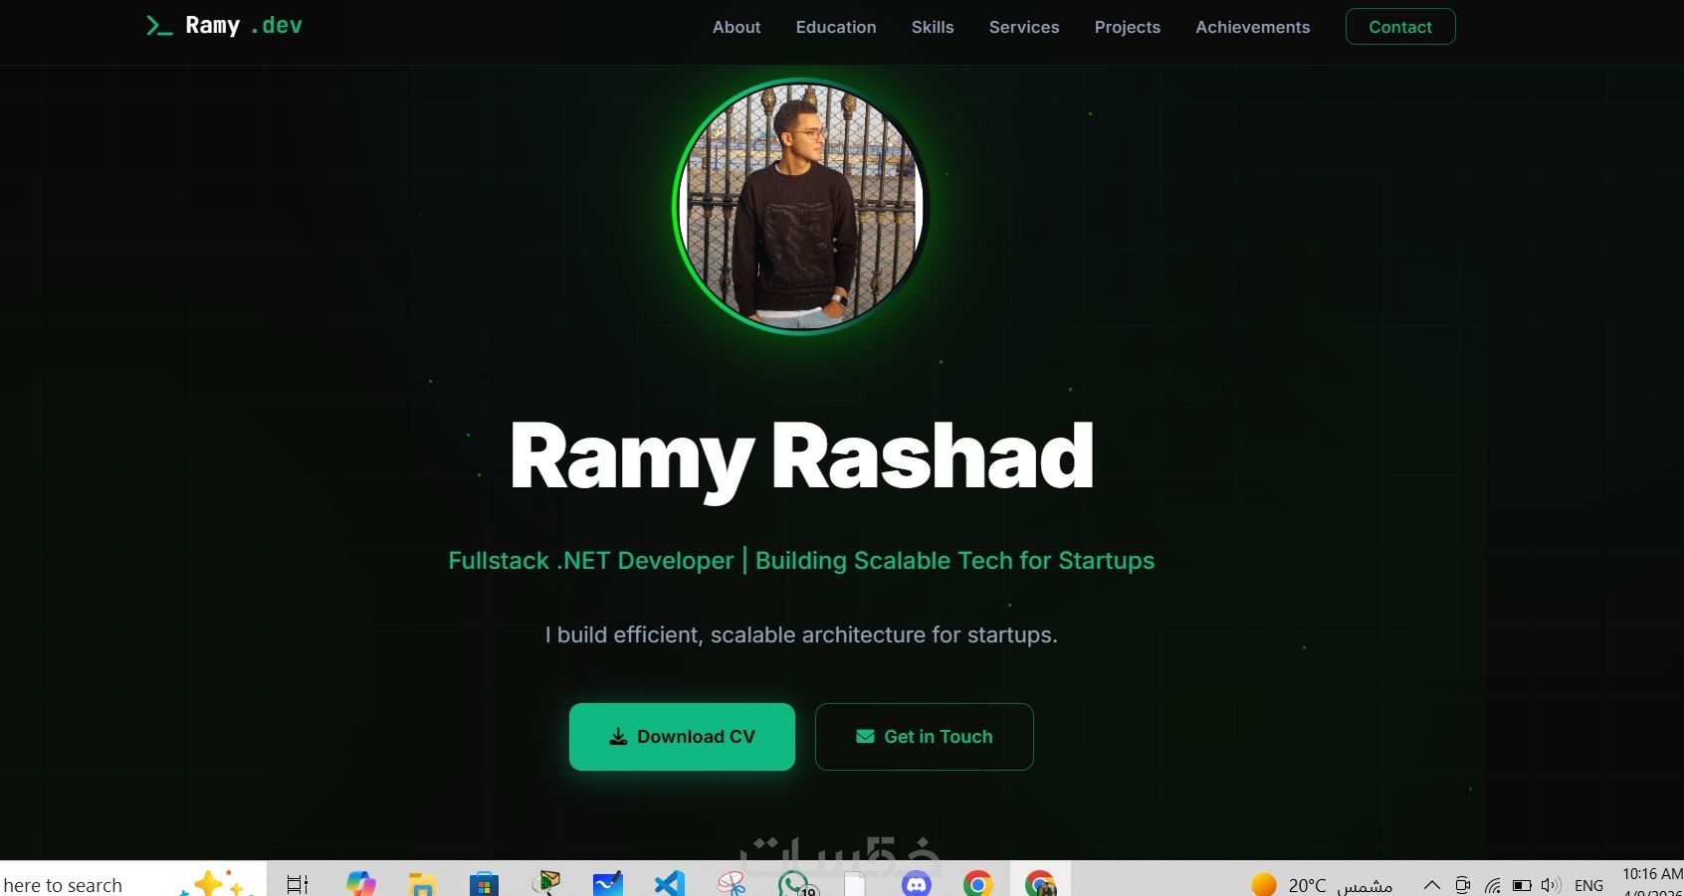Open the Skills nav link
Image resolution: width=1684 pixels, height=896 pixels.
point(933,27)
